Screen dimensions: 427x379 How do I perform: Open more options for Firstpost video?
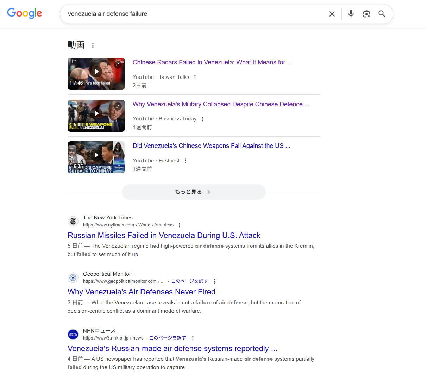(x=186, y=161)
